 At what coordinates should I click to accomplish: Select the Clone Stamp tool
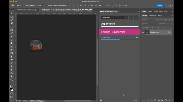click(x=11, y=43)
